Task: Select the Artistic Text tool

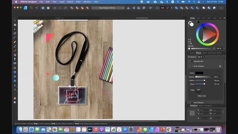Action: click(x=15, y=90)
